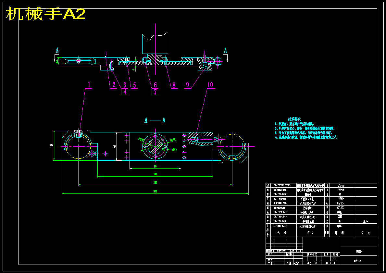
Task: Click the 序号 column header
Action: coord(268,232)
